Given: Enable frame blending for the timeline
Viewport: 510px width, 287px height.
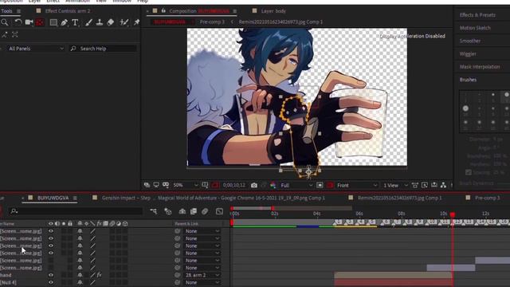Looking at the screenshot, I should click(x=194, y=211).
